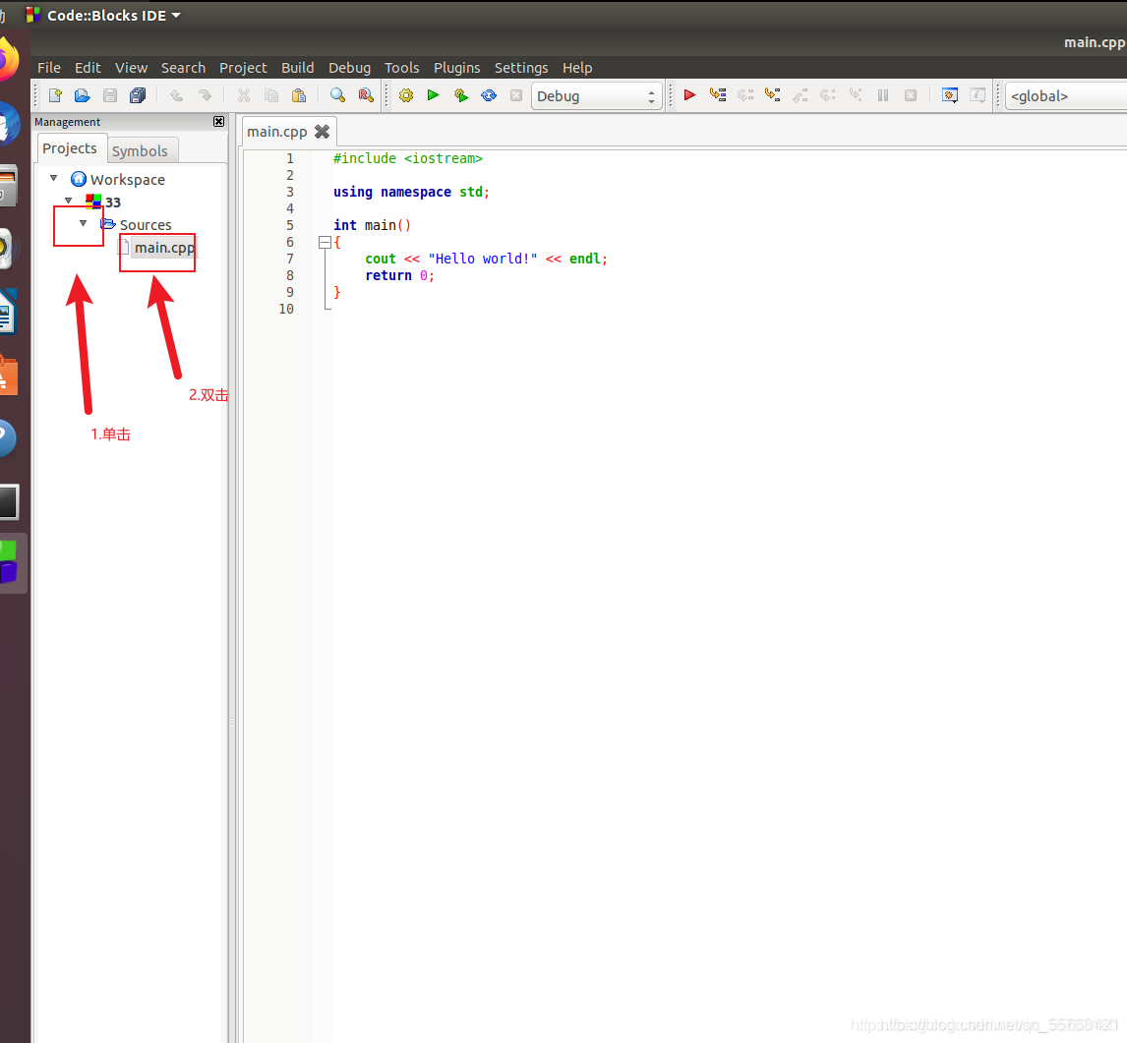
Task: Click the Build and run icon
Action: click(x=460, y=95)
